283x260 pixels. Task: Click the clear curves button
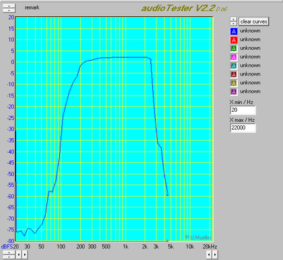click(253, 22)
